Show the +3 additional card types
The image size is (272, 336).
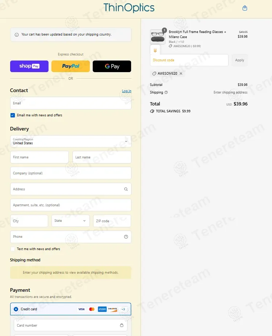(x=123, y=309)
